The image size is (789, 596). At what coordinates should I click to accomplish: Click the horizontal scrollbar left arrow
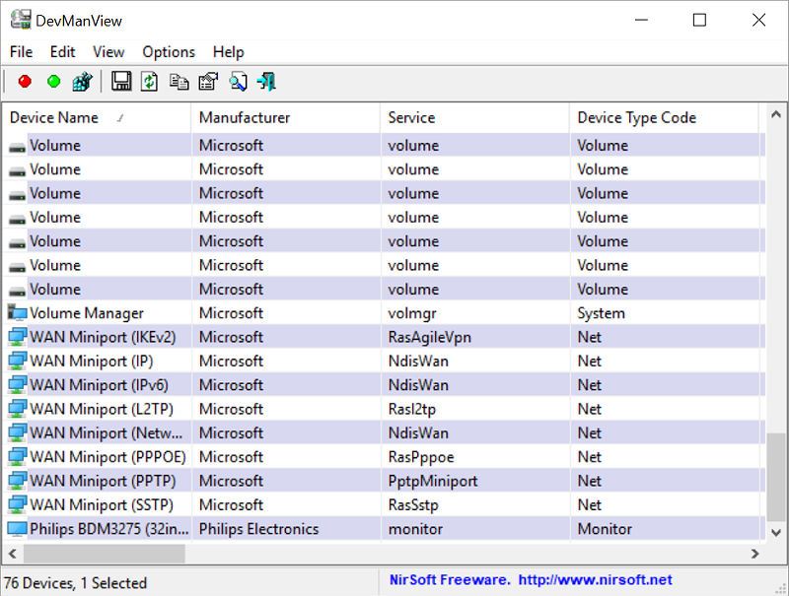[x=13, y=554]
